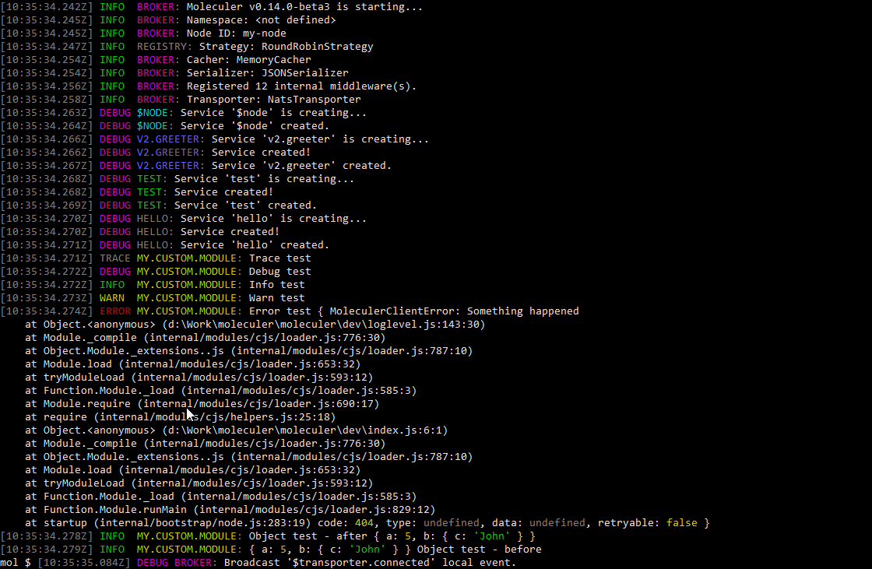The height and width of the screenshot is (569, 872).
Task: Click the 'Object test - after' text
Action: 308,536
